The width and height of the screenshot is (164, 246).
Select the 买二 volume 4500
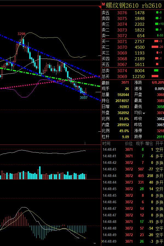(x=140, y=47)
